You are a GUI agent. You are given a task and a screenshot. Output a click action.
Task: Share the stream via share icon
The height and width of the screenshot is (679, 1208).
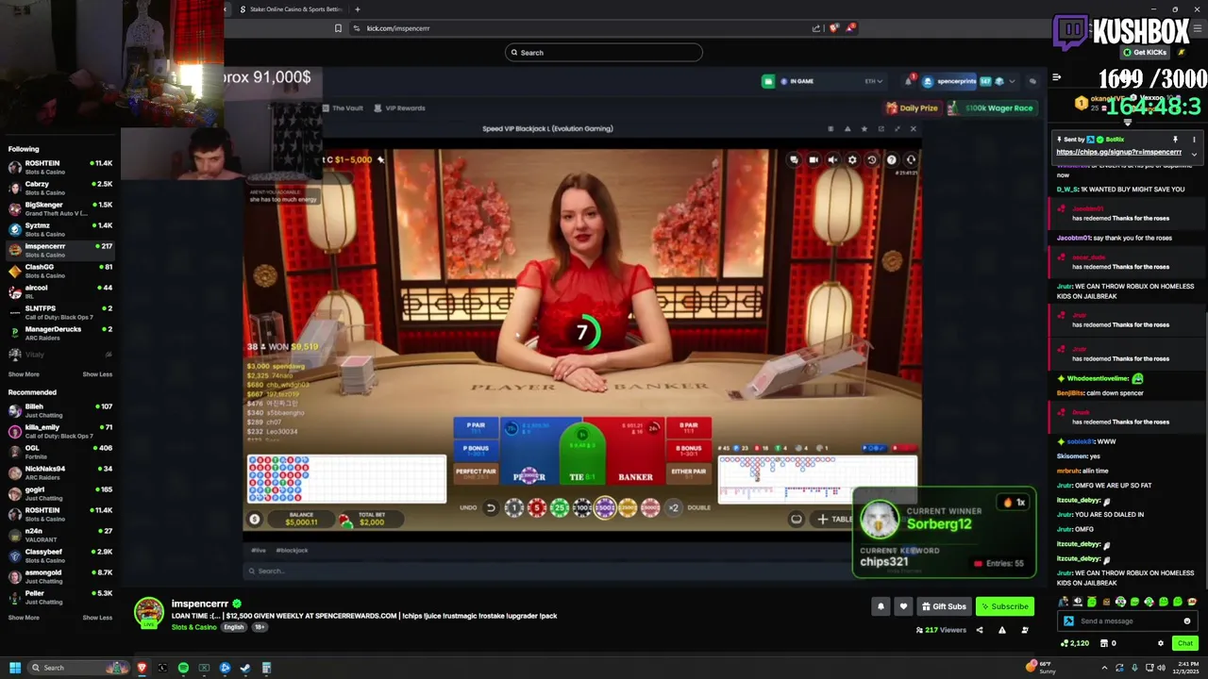point(979,630)
